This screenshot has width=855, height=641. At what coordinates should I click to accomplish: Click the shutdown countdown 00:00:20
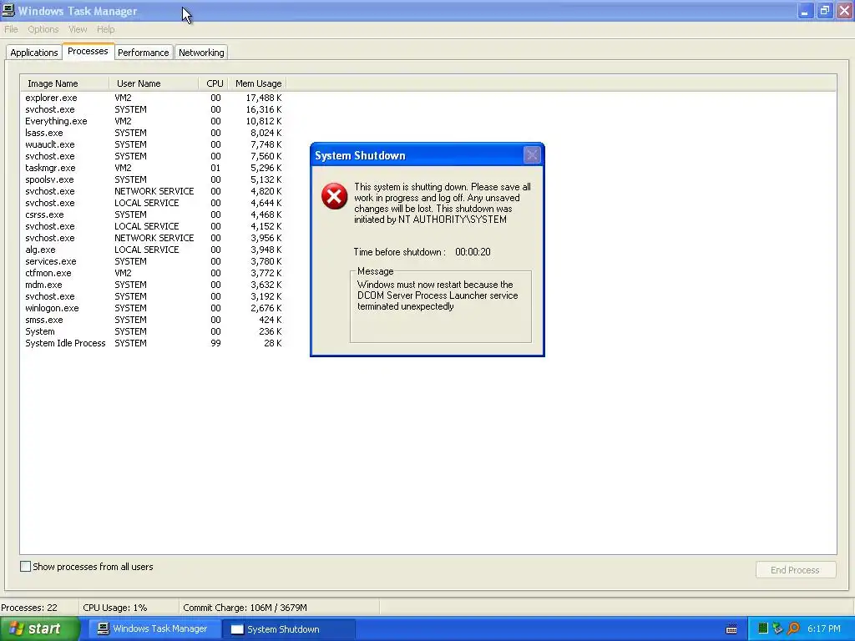pos(473,252)
